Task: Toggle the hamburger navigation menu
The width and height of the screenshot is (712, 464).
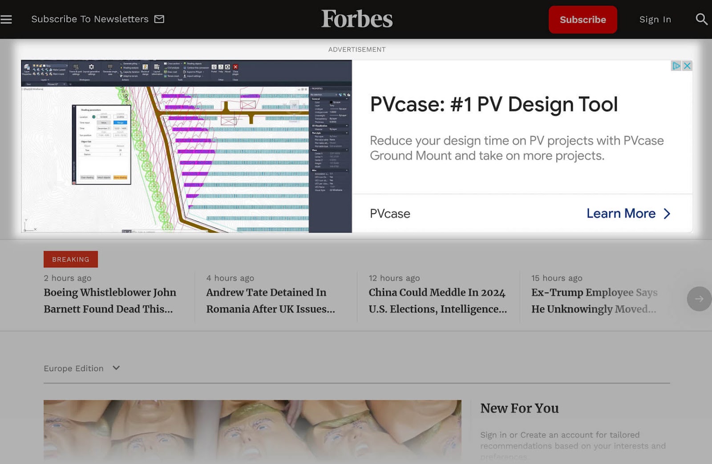Action: coord(7,19)
